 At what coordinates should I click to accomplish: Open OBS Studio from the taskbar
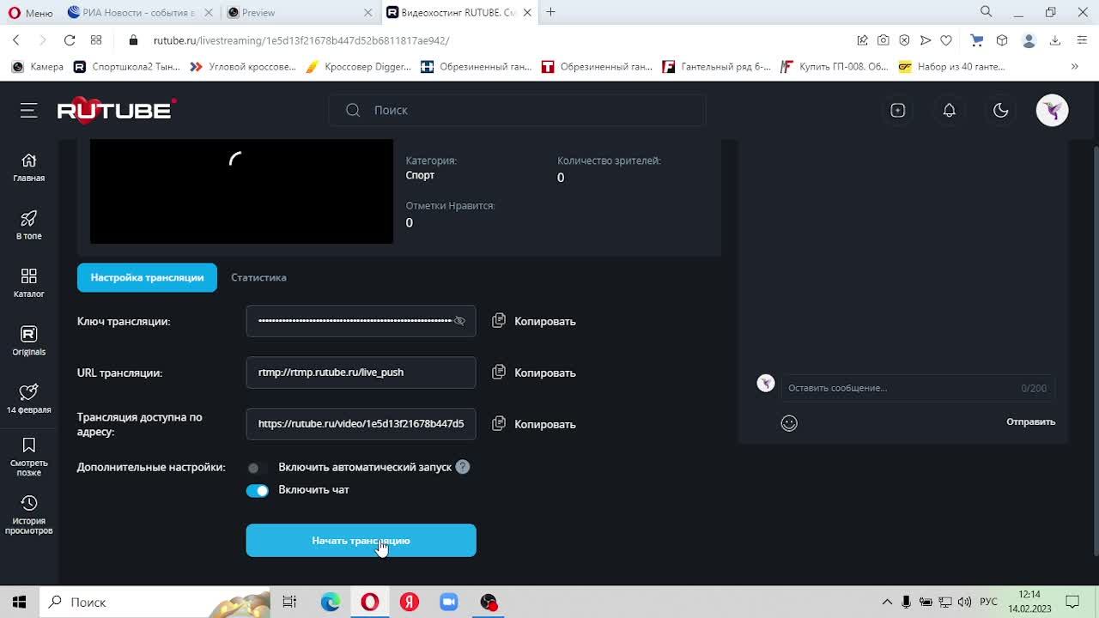(x=489, y=602)
